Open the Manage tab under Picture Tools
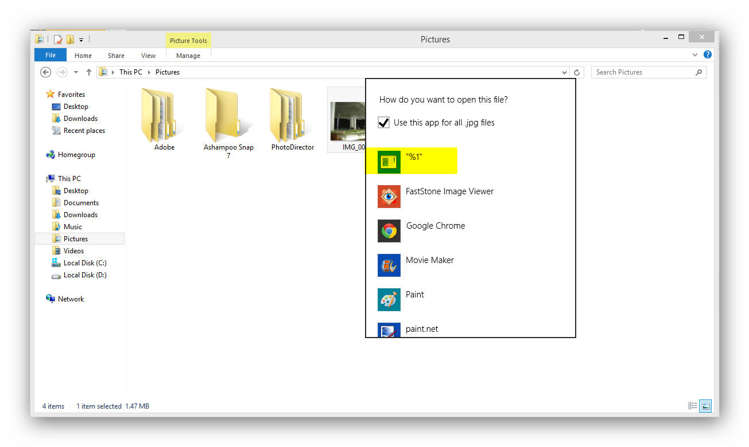The height and width of the screenshot is (447, 749). 188,56
